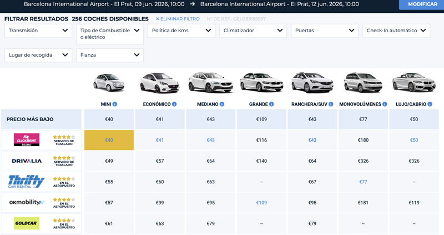Select Drivalia €140 GRANDE price

(261, 161)
